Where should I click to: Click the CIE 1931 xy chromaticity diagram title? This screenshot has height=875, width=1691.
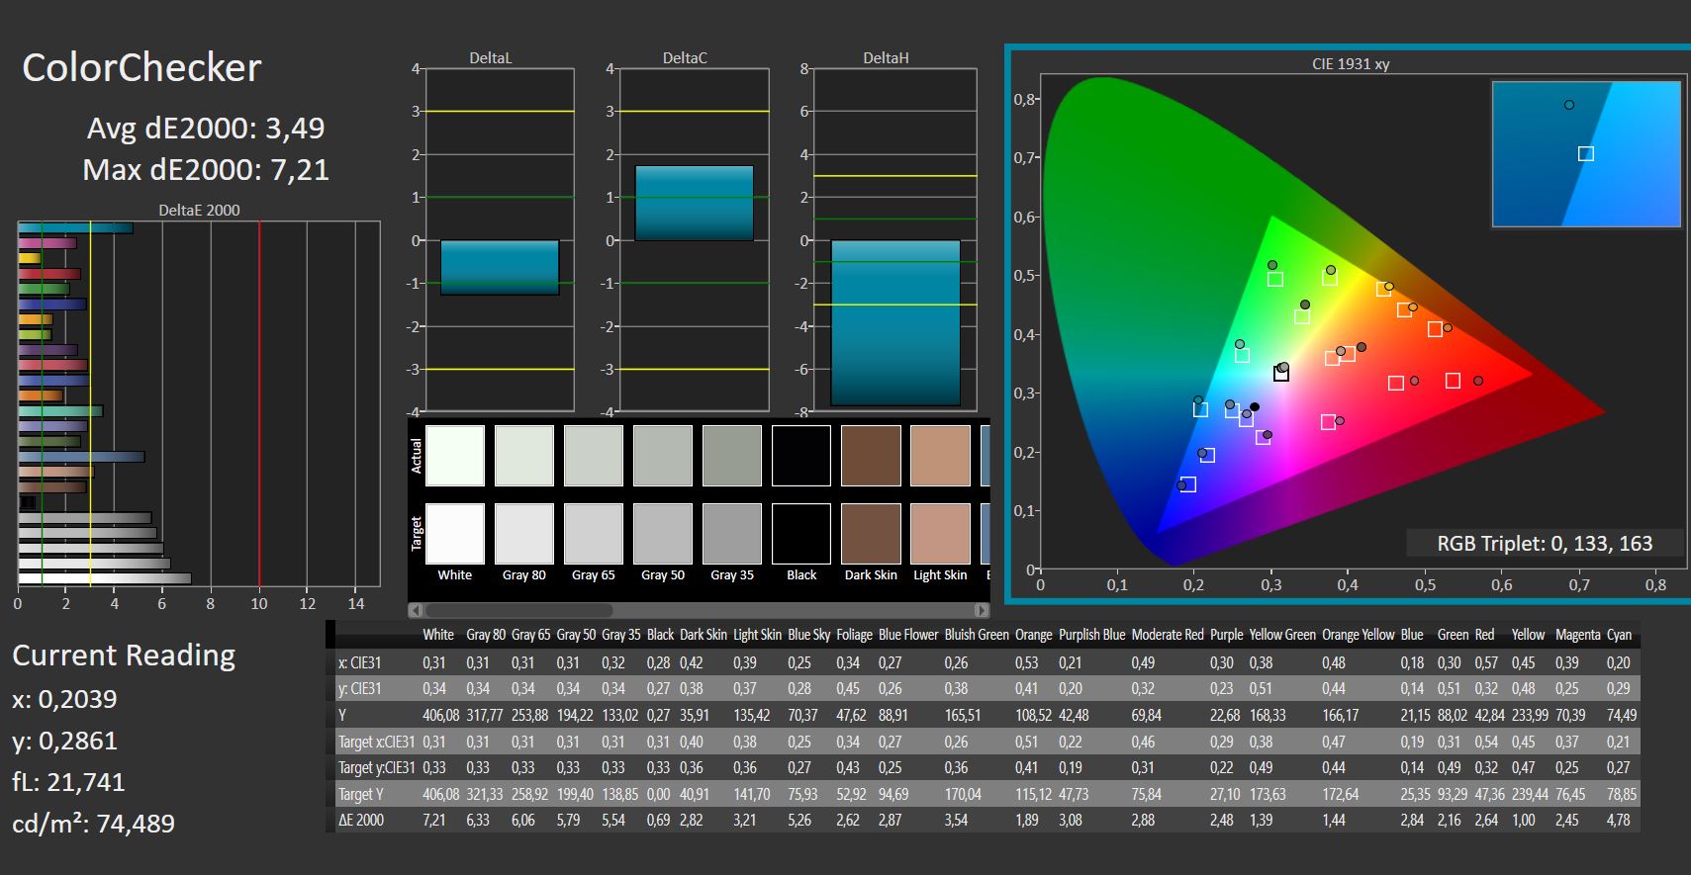tap(1351, 64)
